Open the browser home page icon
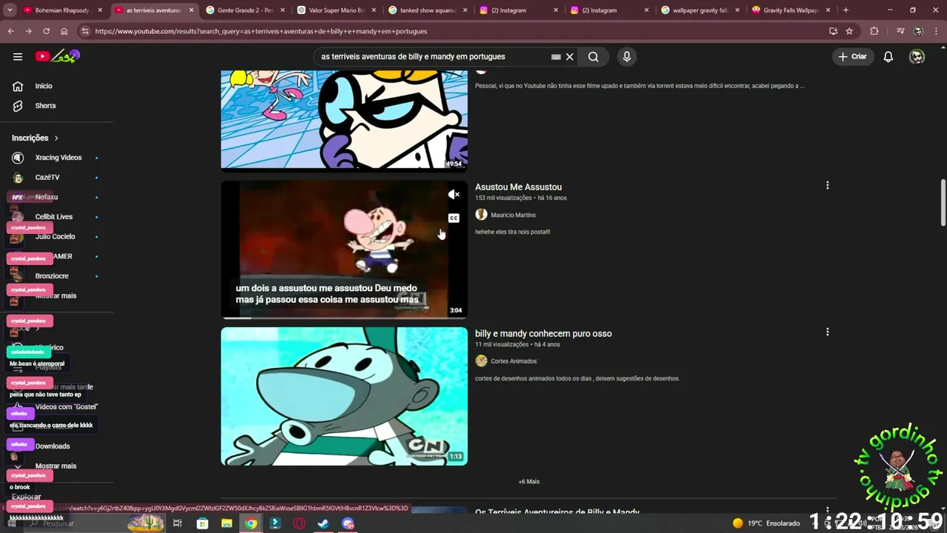This screenshot has height=533, width=947. pyautogui.click(x=64, y=31)
